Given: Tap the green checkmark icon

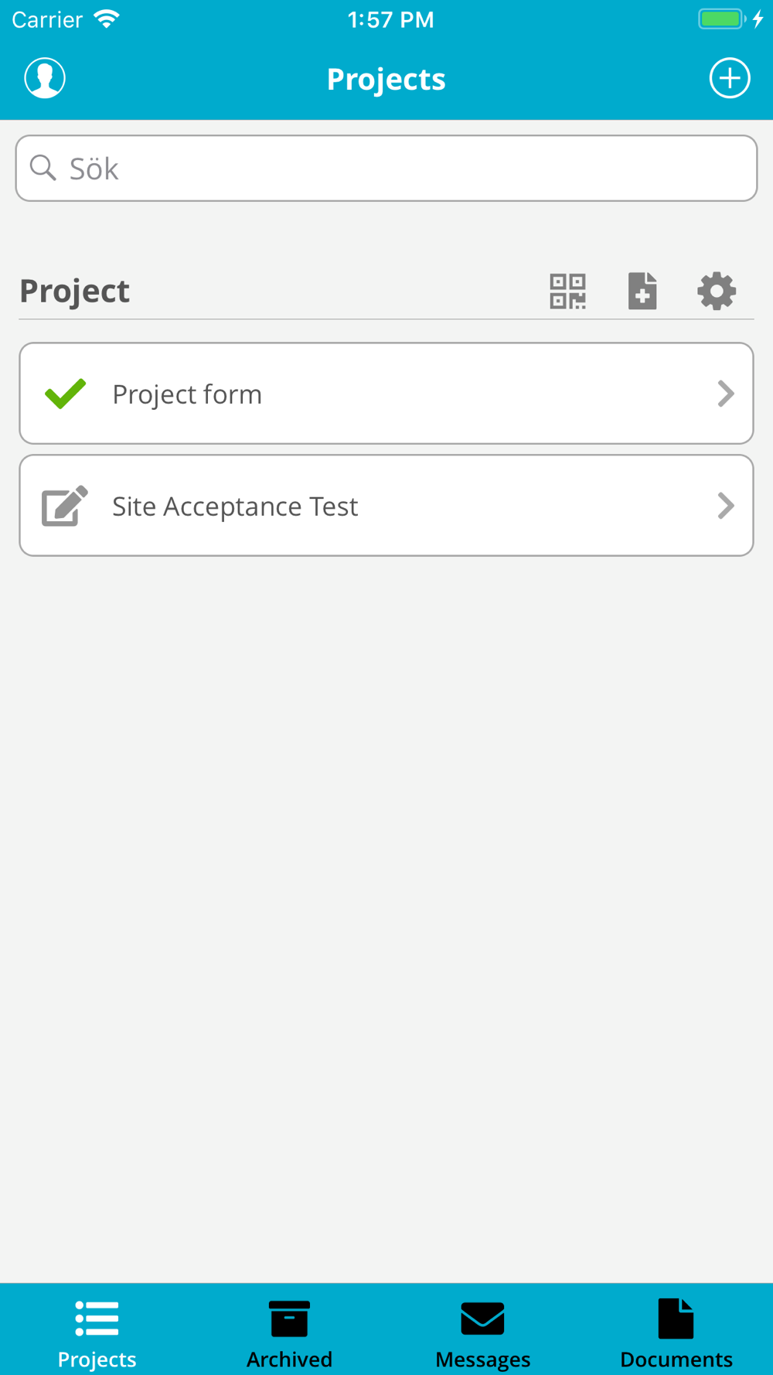Looking at the screenshot, I should [66, 394].
